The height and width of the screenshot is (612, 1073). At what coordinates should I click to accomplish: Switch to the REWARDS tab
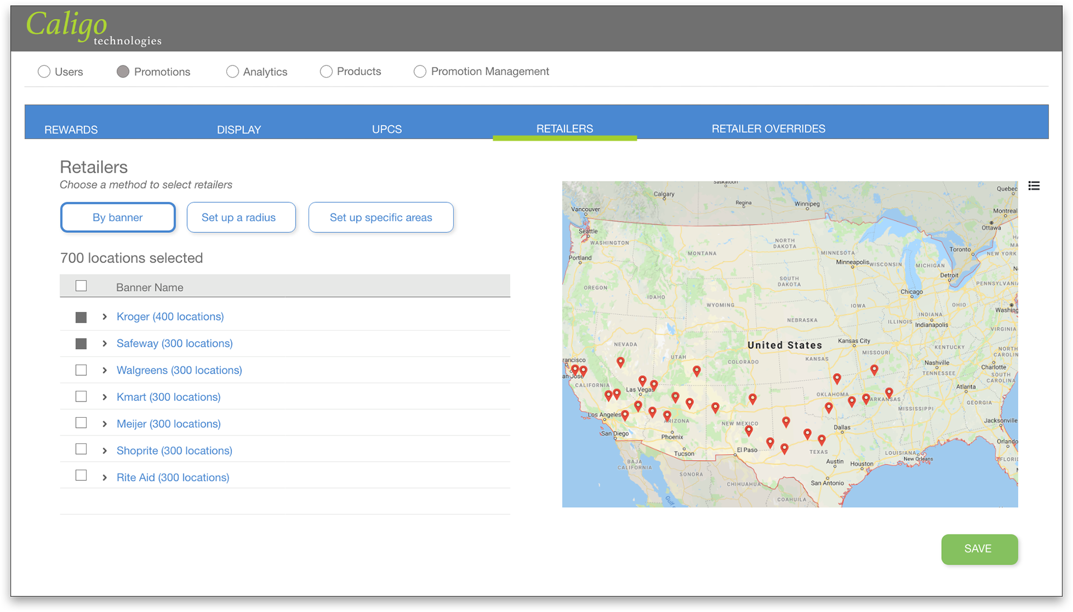(x=71, y=130)
